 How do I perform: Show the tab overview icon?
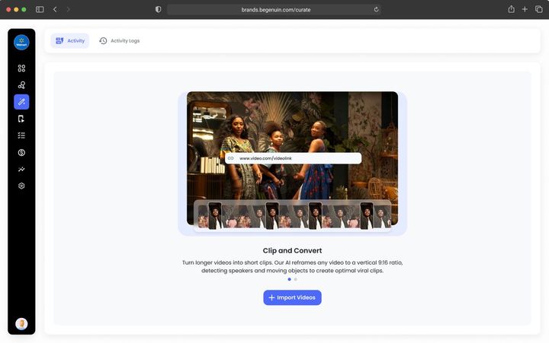point(538,9)
